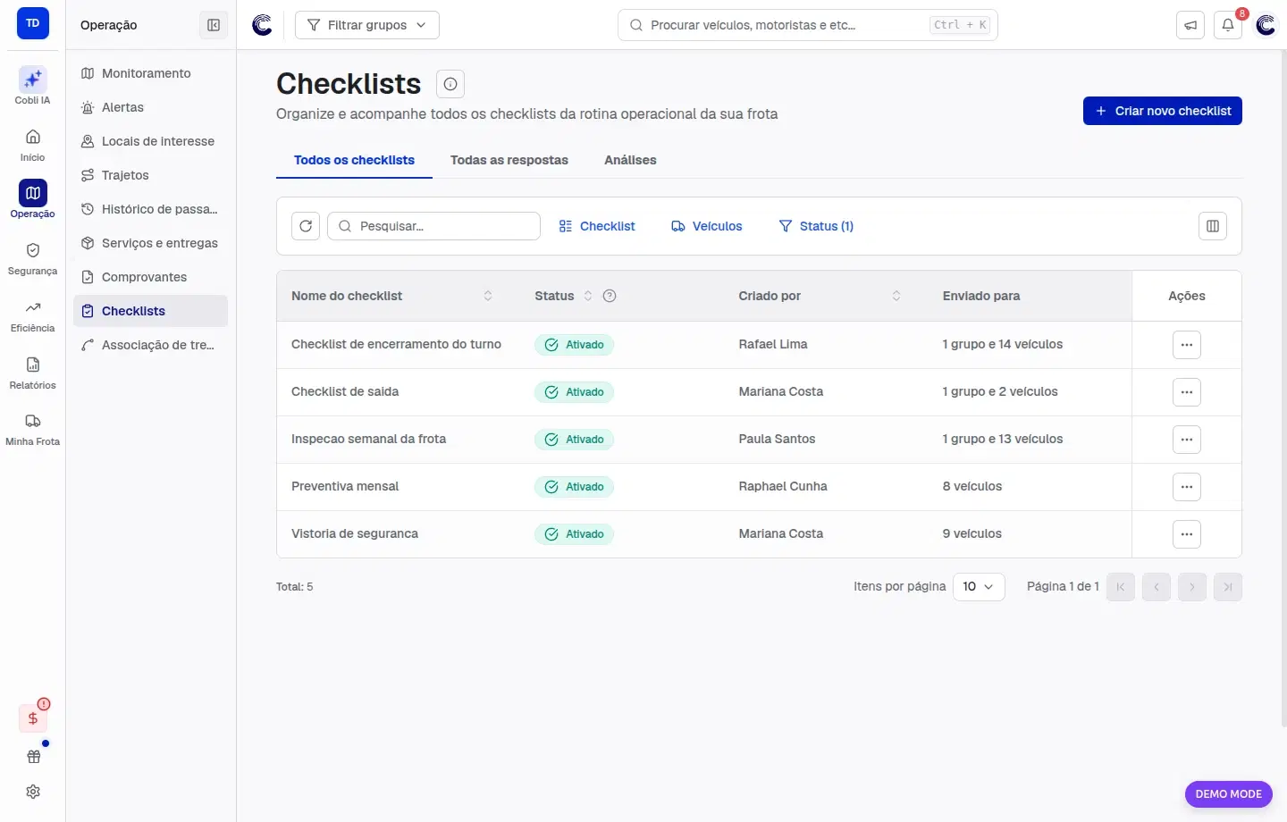The image size is (1287, 822).
Task: Collapse the Operação side panel
Action: coord(214,25)
